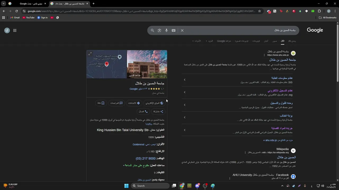
Task: Open the on-screen keyboard input tool icon
Action: 173,30
